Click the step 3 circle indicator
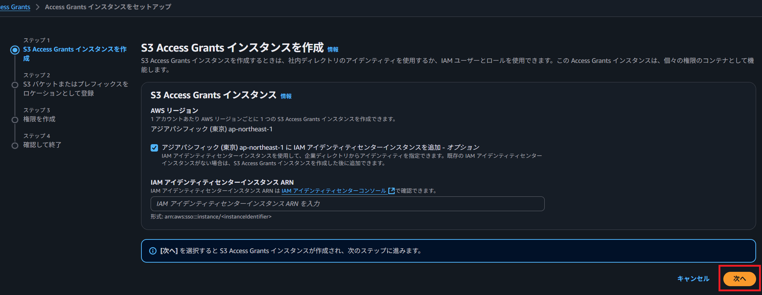The width and height of the screenshot is (762, 295). (15, 120)
